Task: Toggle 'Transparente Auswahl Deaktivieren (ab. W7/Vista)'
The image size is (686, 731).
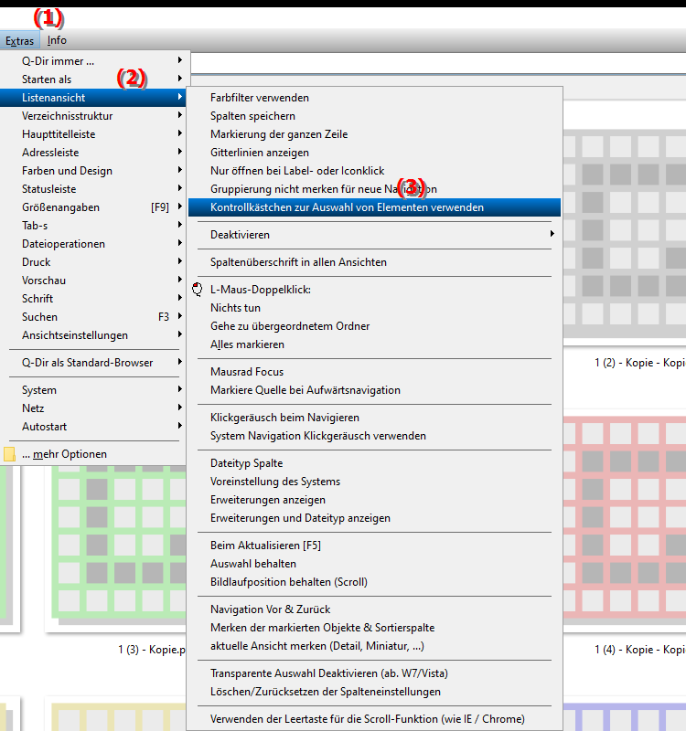Action: tap(374, 673)
